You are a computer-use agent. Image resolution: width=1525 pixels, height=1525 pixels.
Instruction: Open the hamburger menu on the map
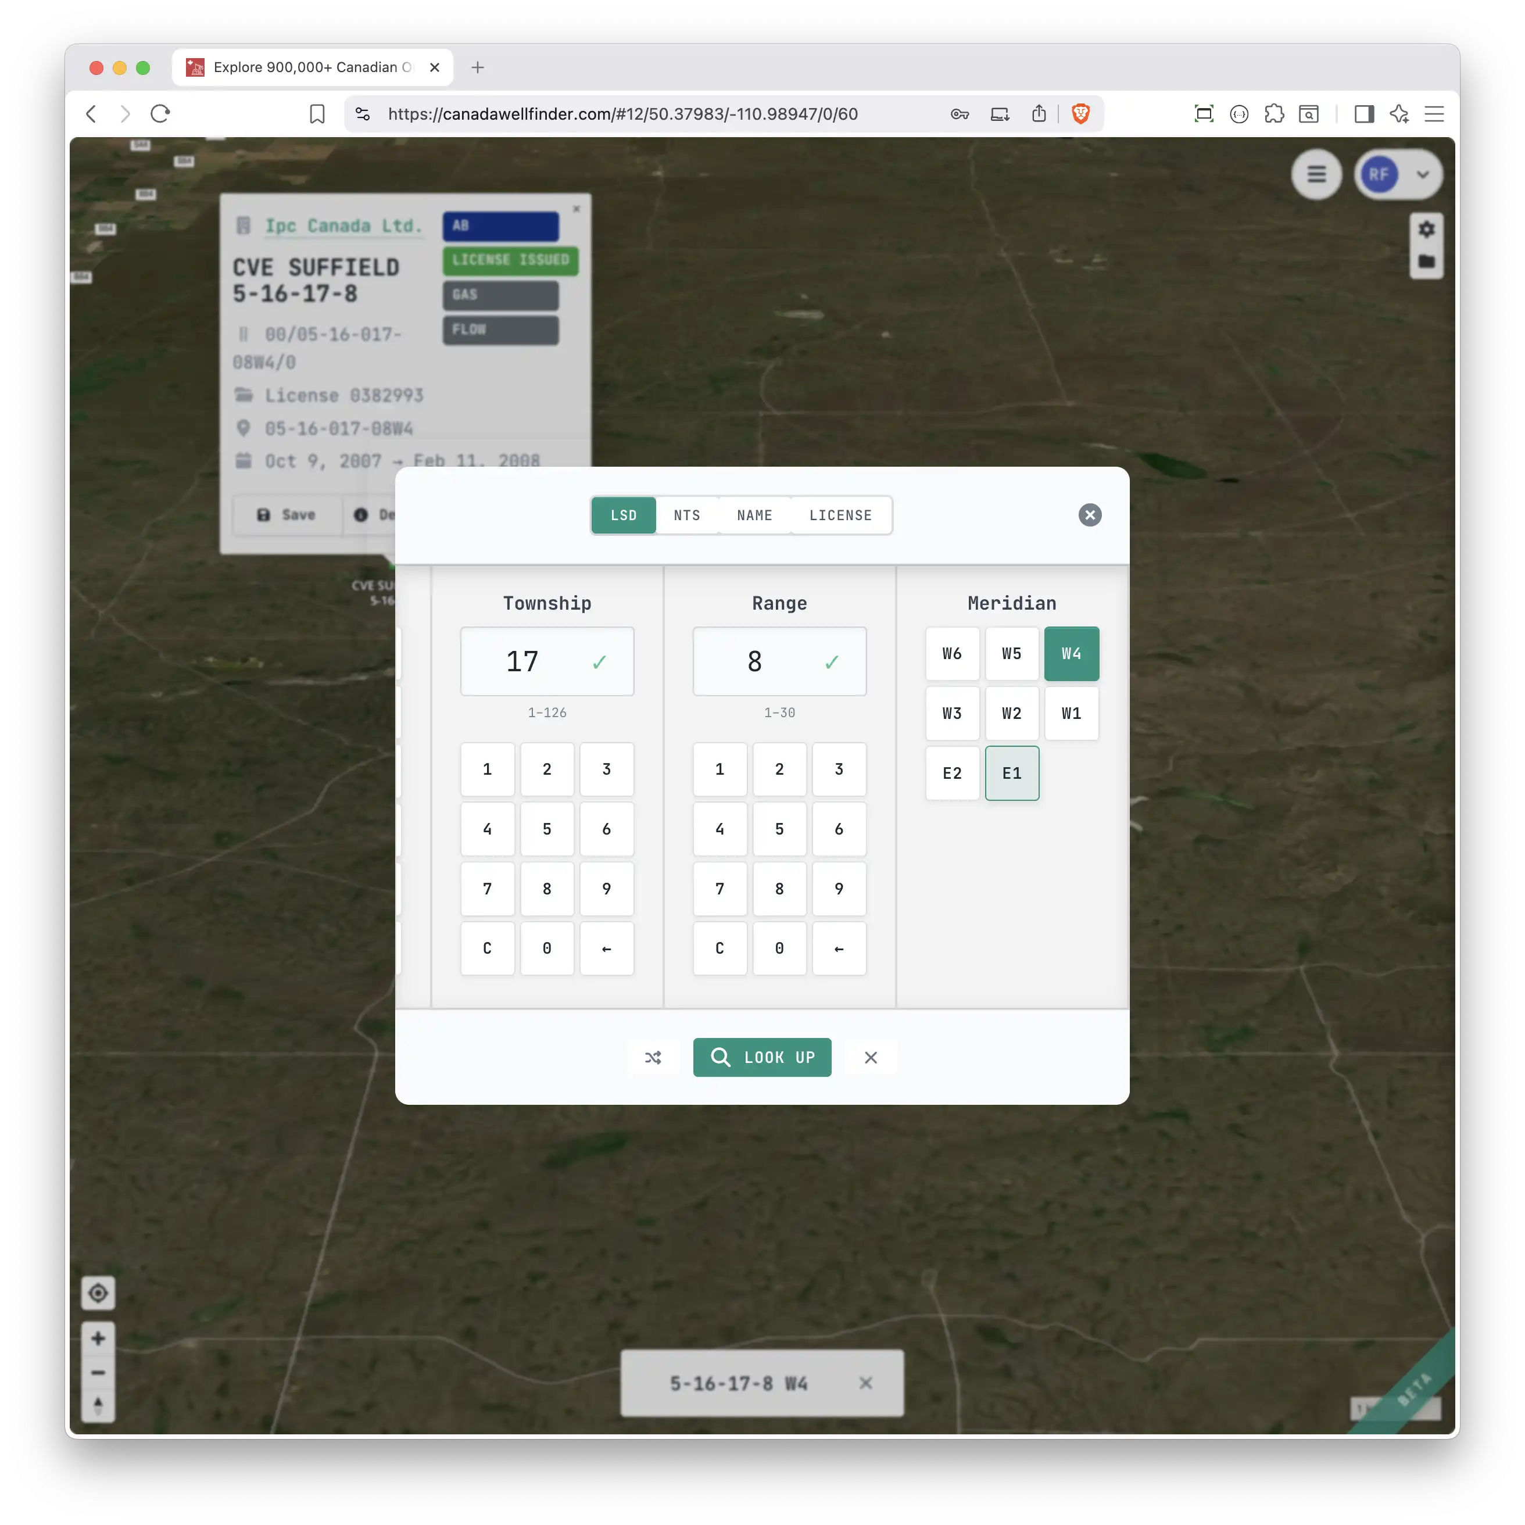pos(1316,174)
